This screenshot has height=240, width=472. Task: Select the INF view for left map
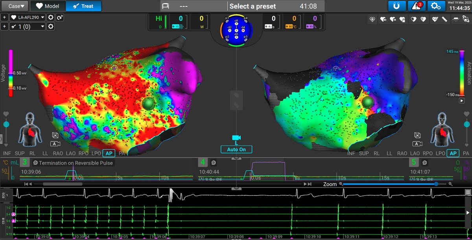(7, 153)
